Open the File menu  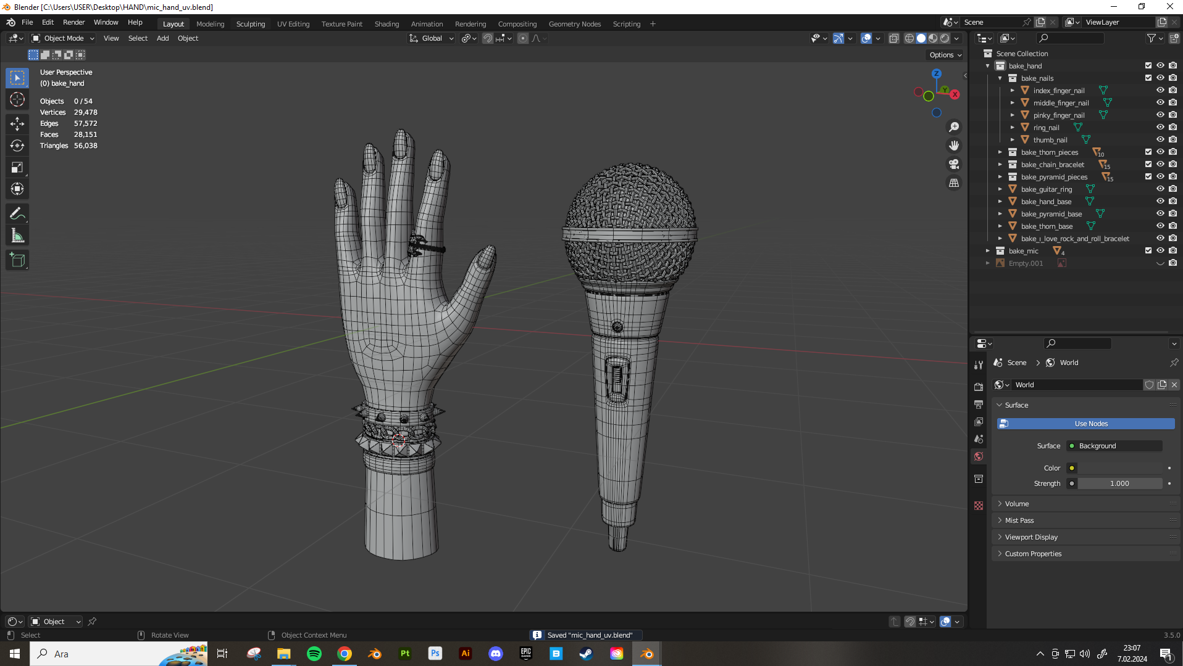[27, 22]
